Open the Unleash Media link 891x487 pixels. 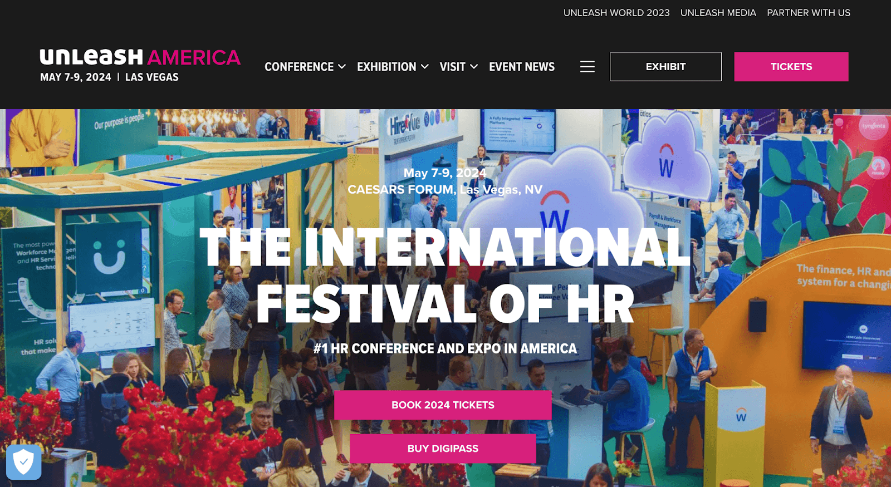pyautogui.click(x=718, y=13)
